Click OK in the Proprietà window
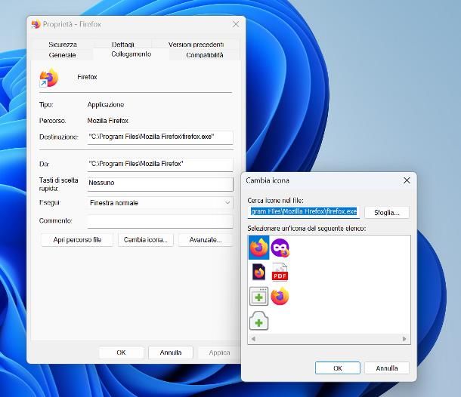The image size is (461, 397). 121,352
